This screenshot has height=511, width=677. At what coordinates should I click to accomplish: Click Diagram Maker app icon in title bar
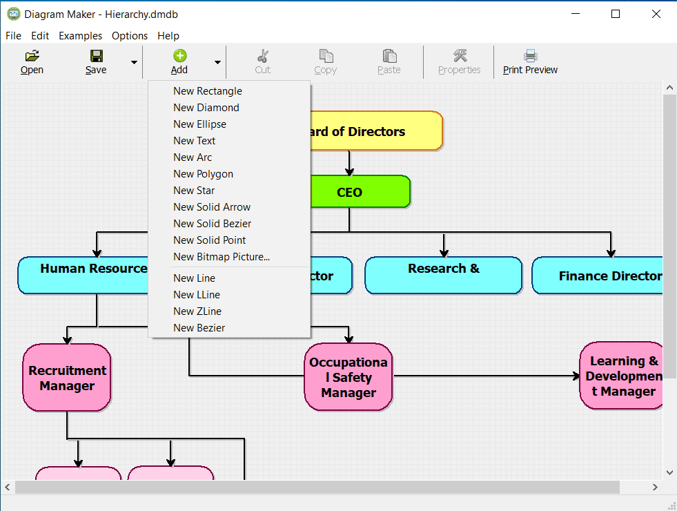pyautogui.click(x=14, y=15)
